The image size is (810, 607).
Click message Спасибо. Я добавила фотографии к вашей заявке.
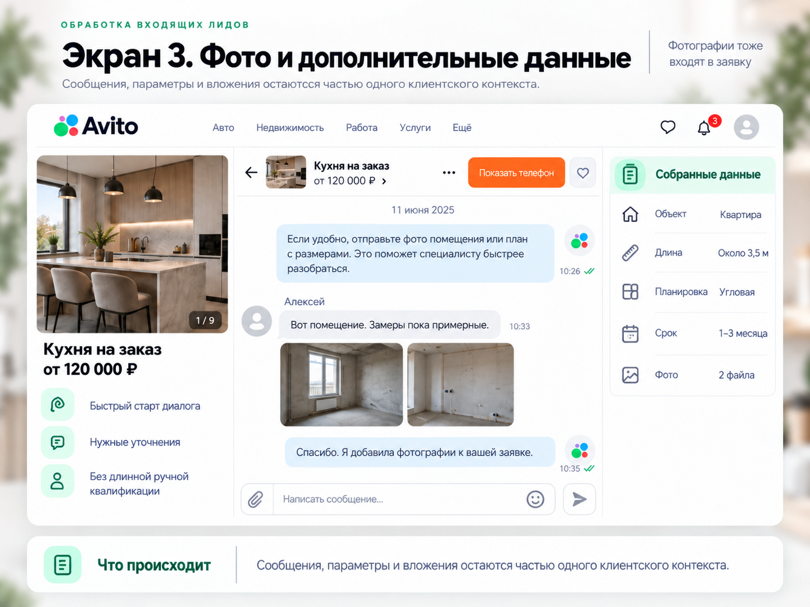pyautogui.click(x=420, y=452)
